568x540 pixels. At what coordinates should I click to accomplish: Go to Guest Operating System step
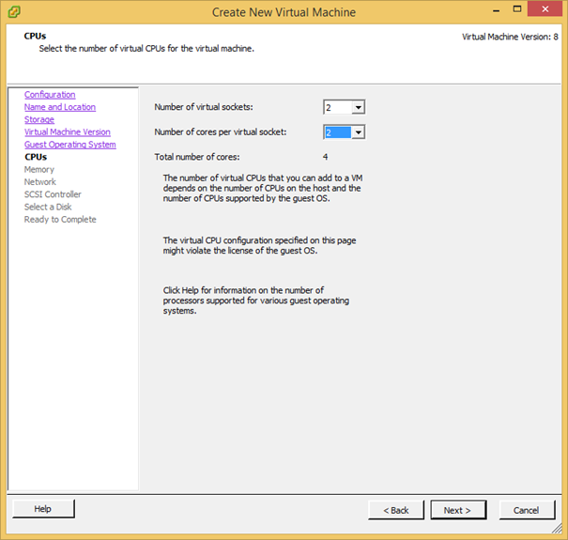(x=70, y=145)
